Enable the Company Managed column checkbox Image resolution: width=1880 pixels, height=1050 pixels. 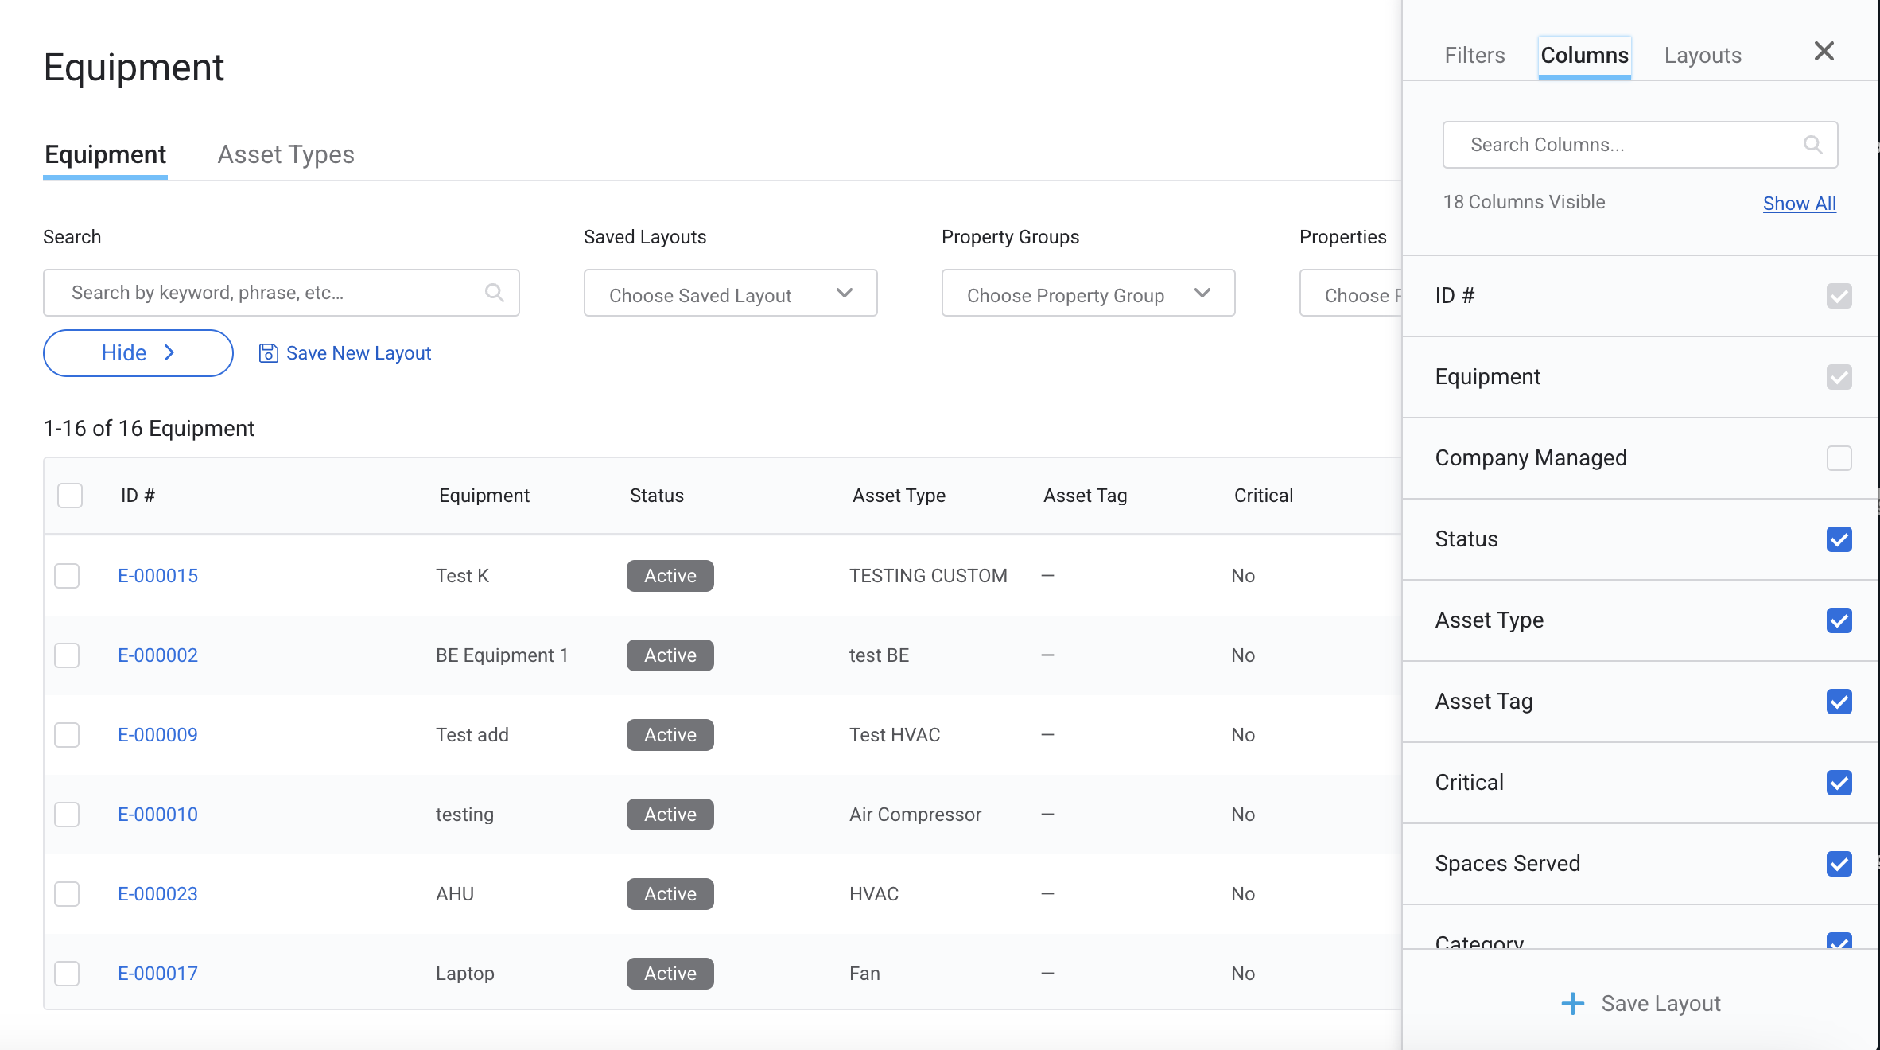point(1839,458)
